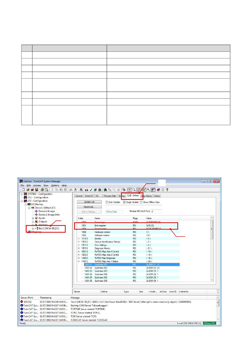Open the Help menu

coord(64,185)
